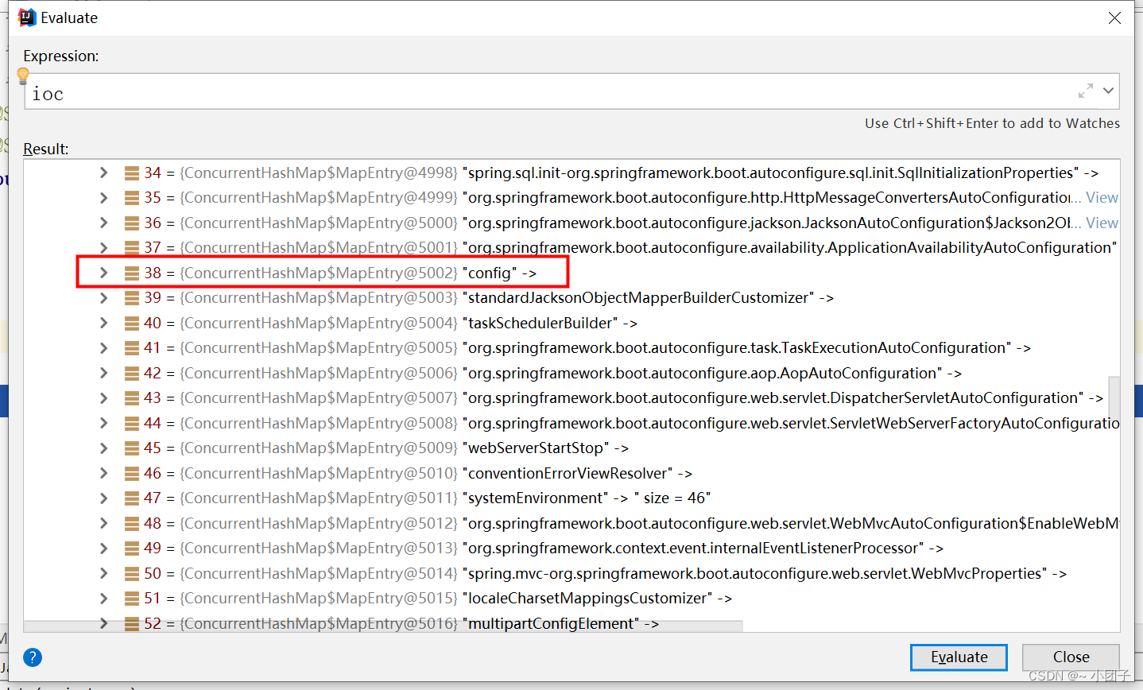The width and height of the screenshot is (1143, 690).
Task: Expand entry 40 taskSchedulerBuilder
Action: tap(103, 323)
